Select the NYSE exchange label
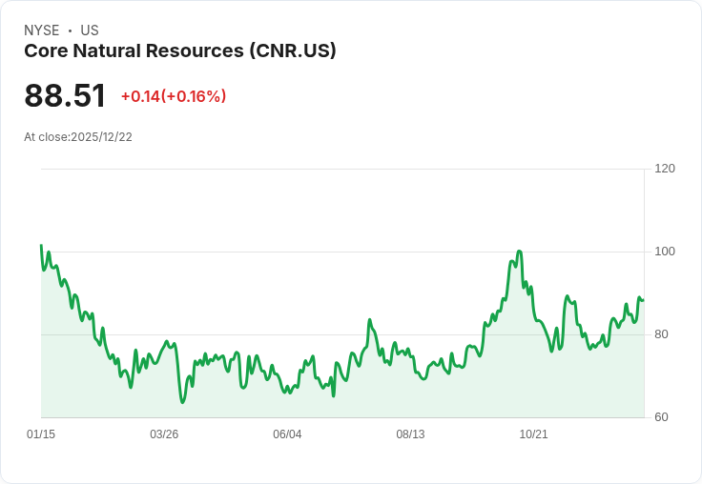702x484 pixels. [x=42, y=30]
